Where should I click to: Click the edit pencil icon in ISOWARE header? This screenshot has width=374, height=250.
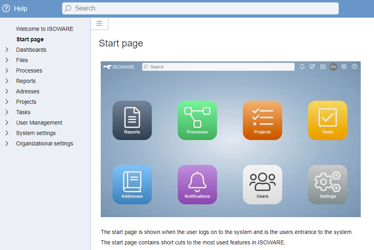tap(312, 67)
